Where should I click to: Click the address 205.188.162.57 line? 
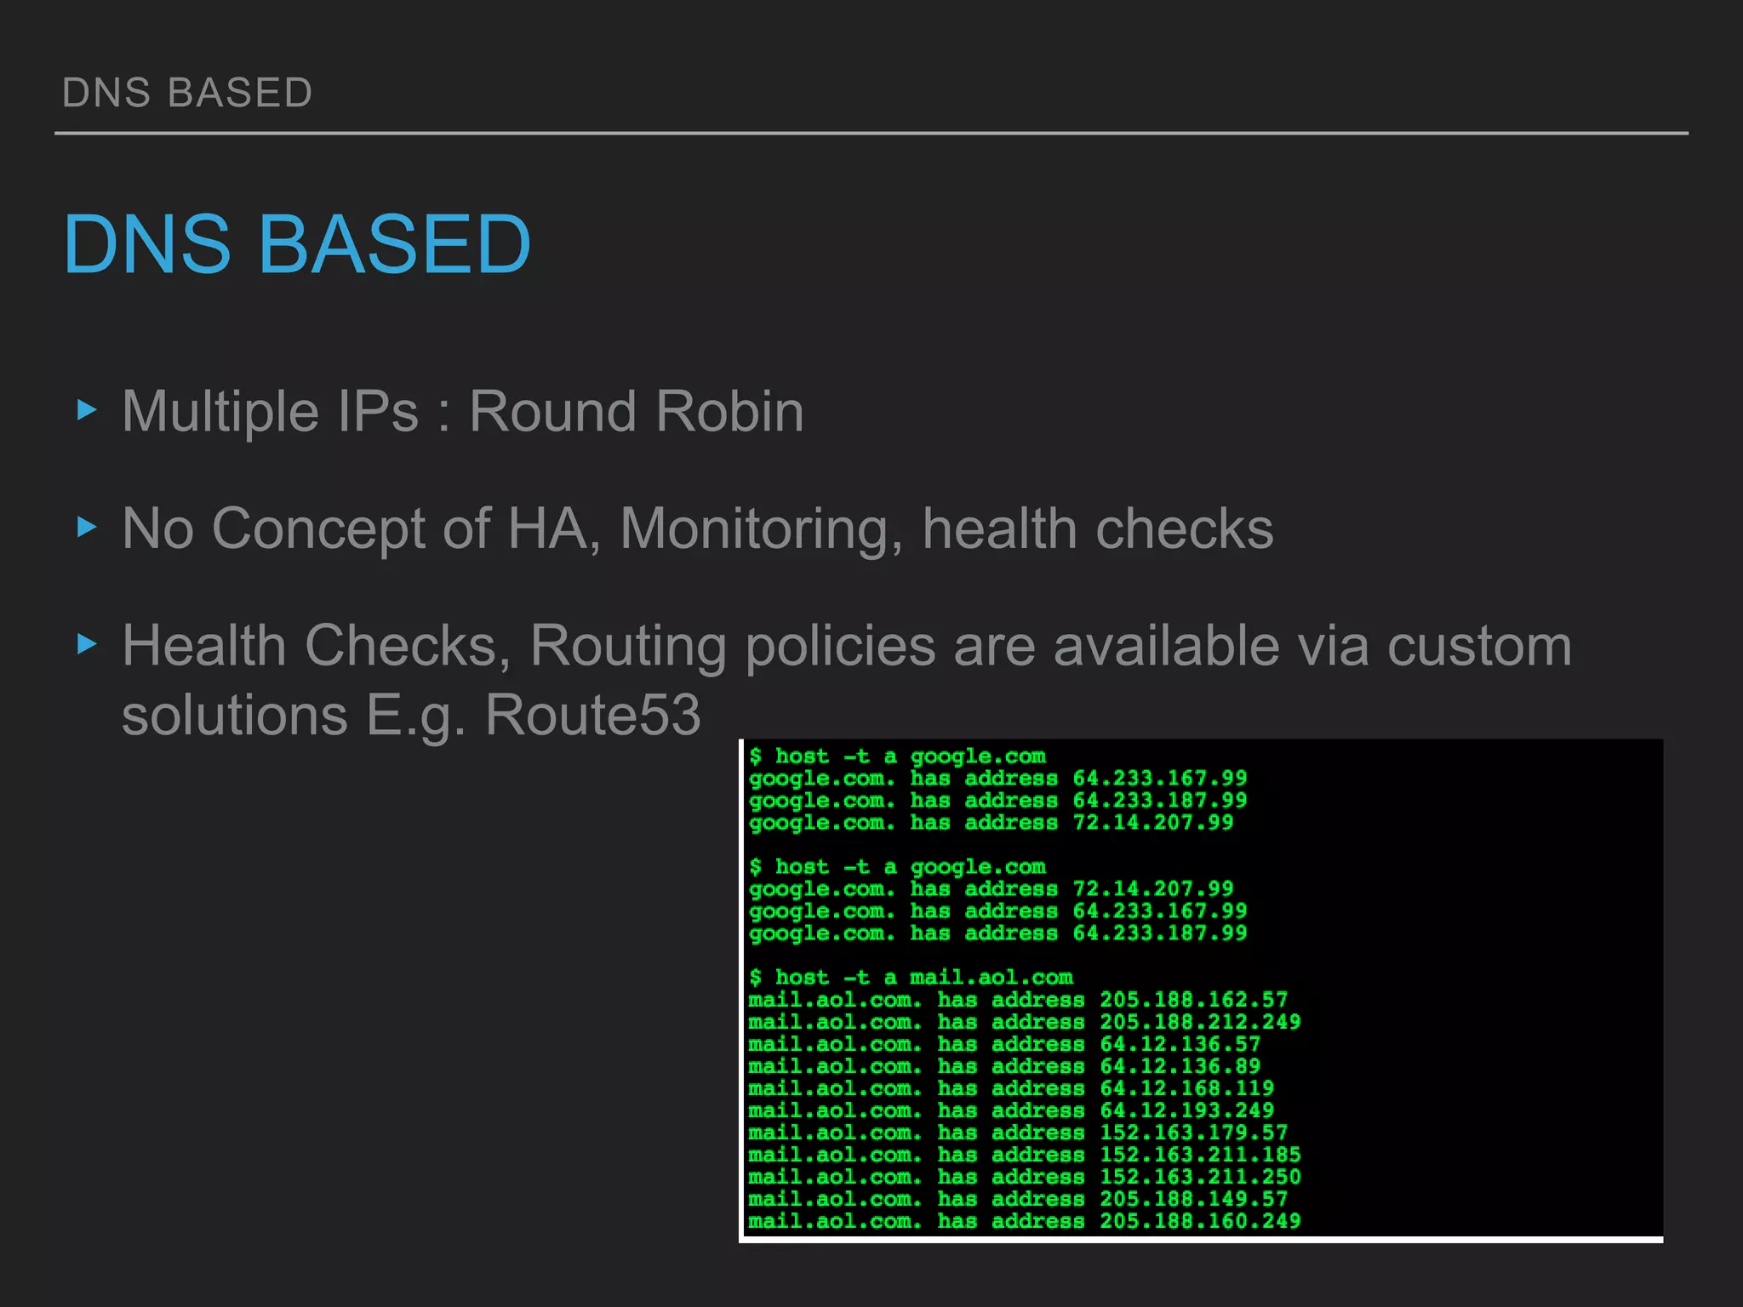tap(1193, 999)
